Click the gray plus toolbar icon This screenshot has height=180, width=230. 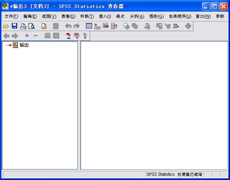188,26
